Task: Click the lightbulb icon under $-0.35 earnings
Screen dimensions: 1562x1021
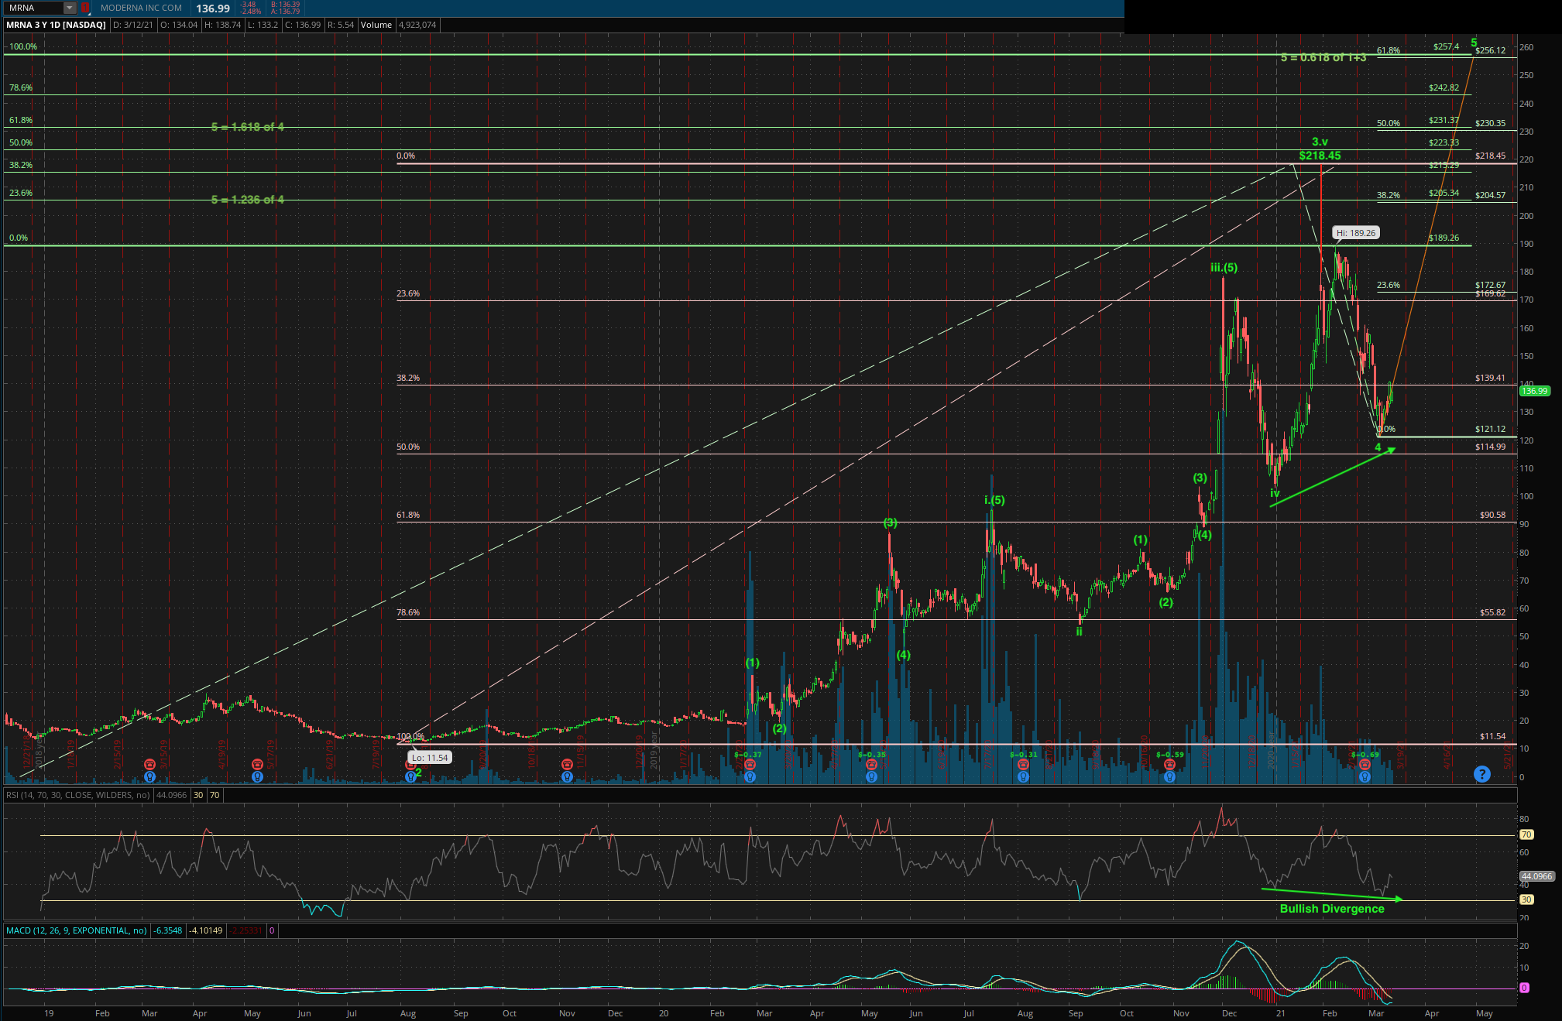Action: pos(871,776)
